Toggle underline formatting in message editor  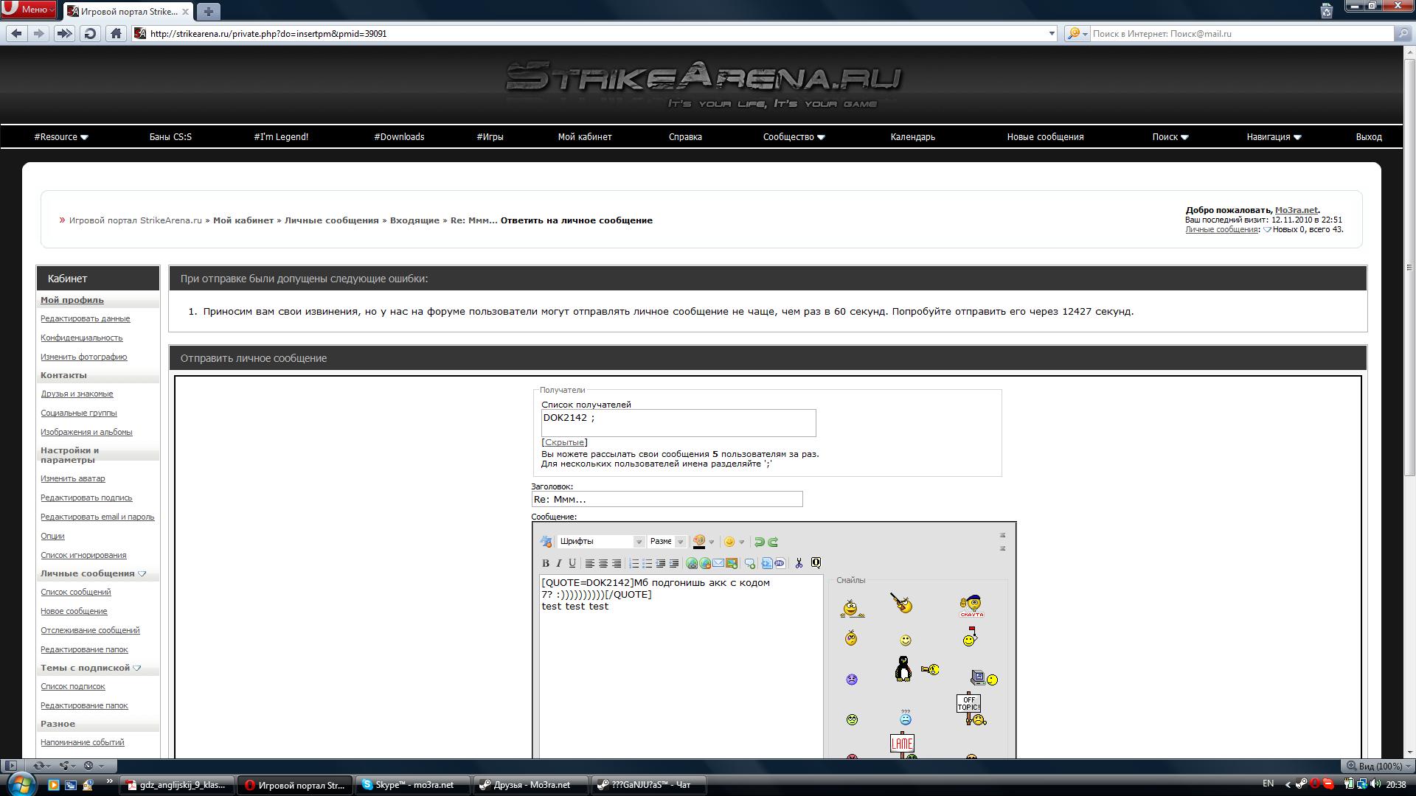pyautogui.click(x=572, y=563)
